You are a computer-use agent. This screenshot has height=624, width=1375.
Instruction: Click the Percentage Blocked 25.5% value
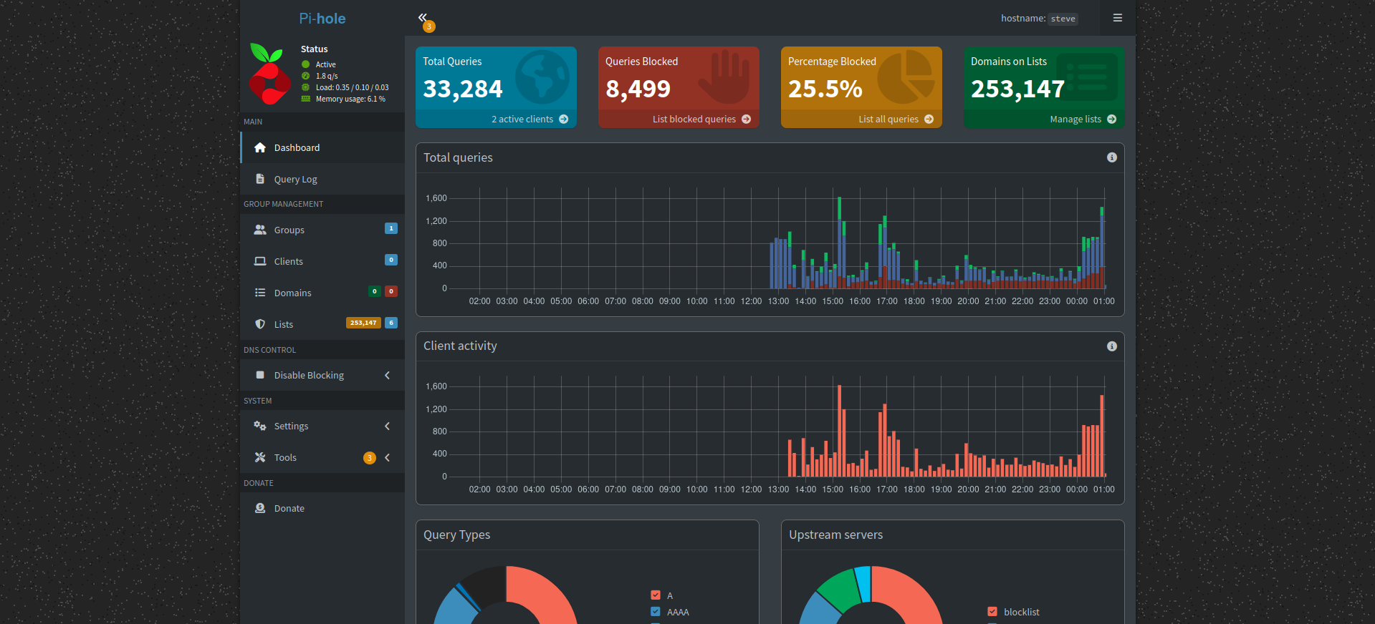tap(825, 89)
